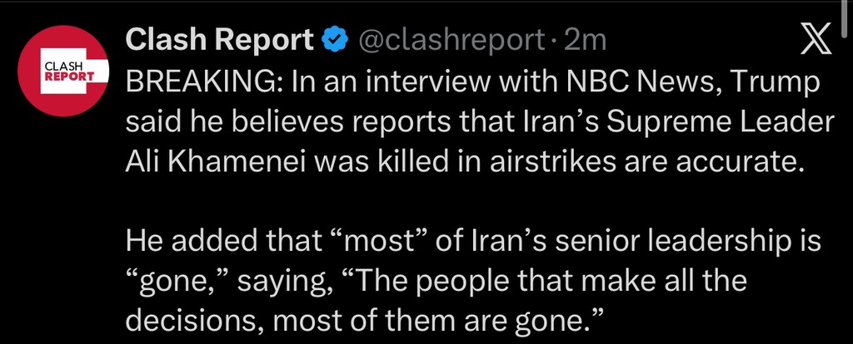Image resolution: width=853 pixels, height=344 pixels.
Task: Click the Clash Report profile avatar
Action: pos(64,71)
